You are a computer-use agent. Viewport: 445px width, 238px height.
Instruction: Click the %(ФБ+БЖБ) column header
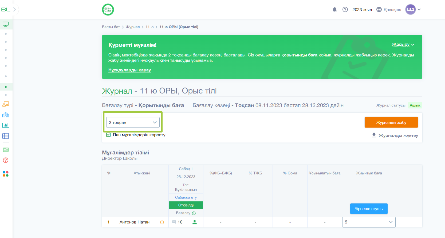(x=221, y=173)
